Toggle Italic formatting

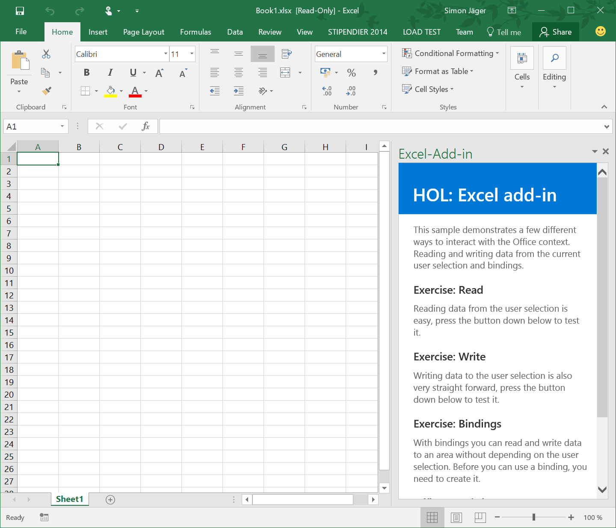[x=110, y=73]
